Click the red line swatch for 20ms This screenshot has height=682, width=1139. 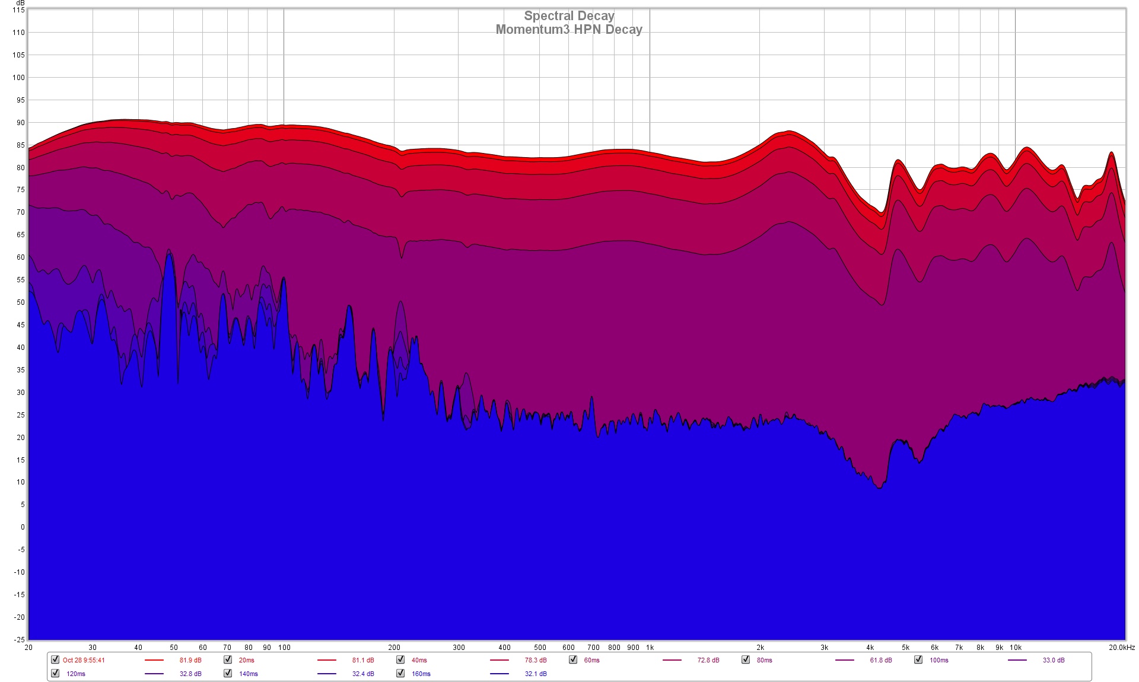point(326,660)
